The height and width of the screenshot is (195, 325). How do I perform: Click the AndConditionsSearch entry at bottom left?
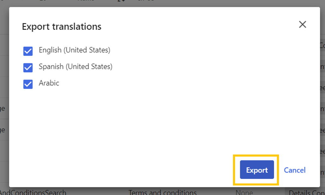point(33,192)
